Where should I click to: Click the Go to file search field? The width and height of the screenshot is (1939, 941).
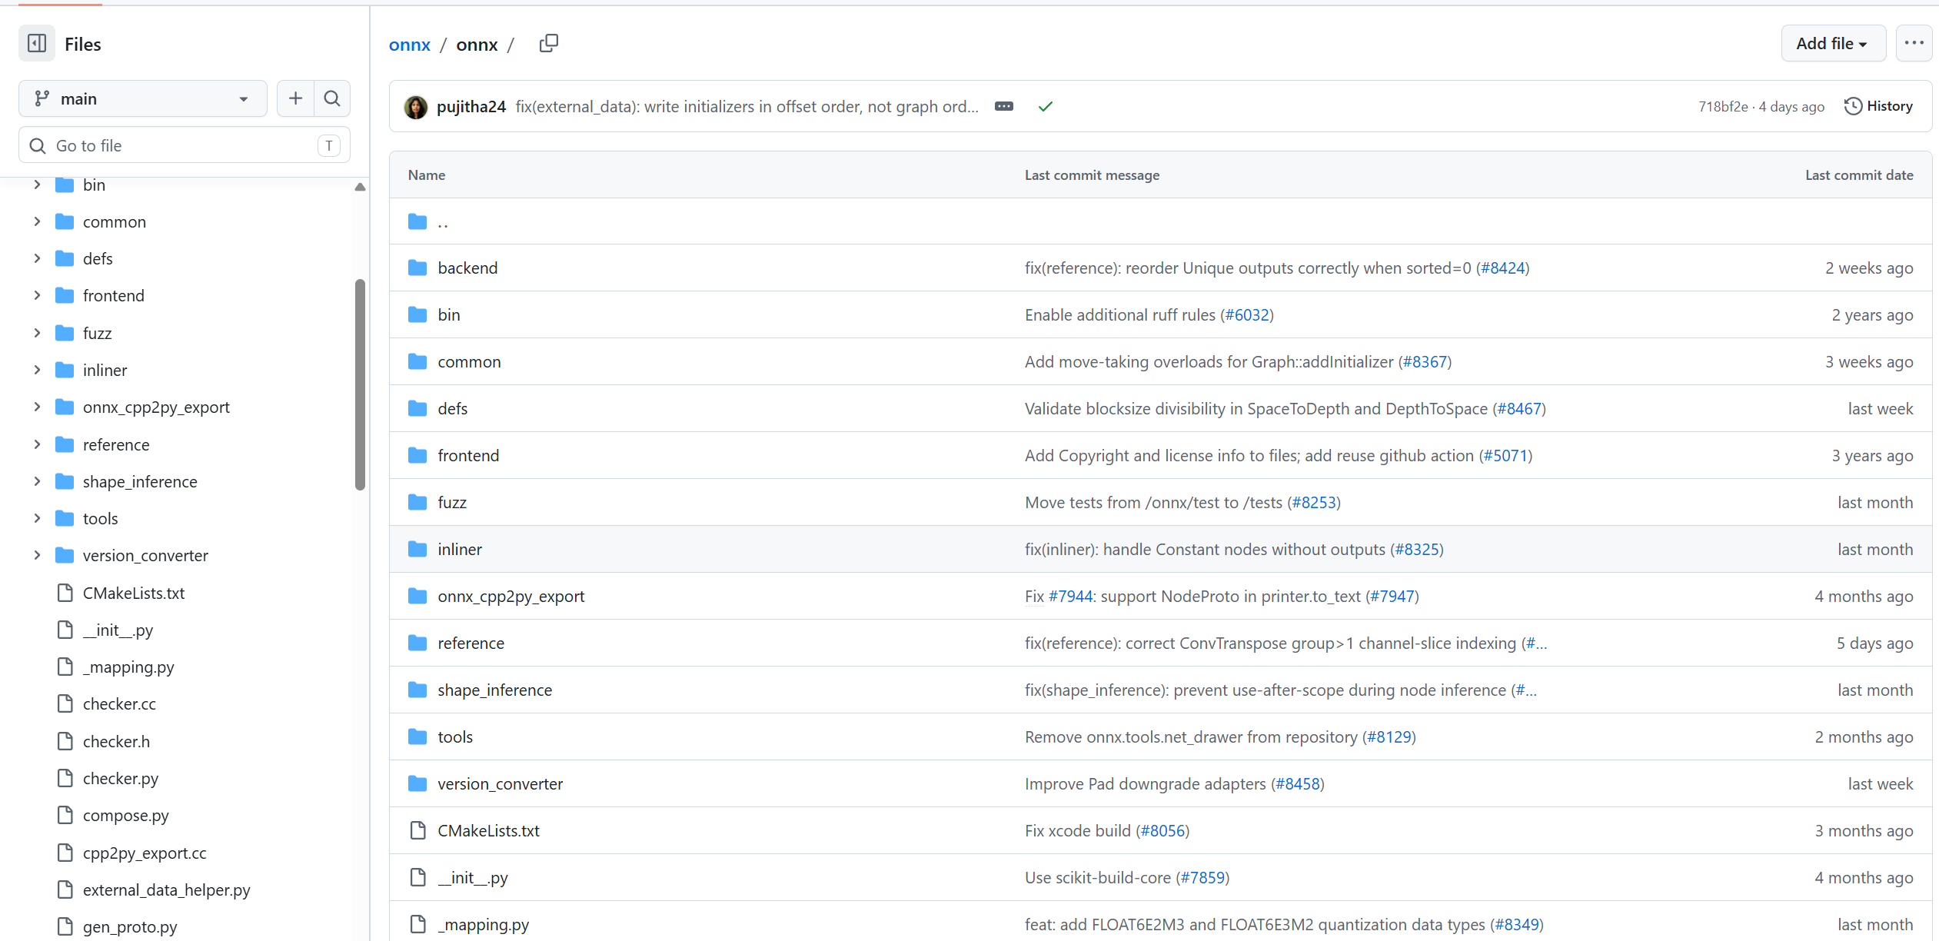click(185, 145)
